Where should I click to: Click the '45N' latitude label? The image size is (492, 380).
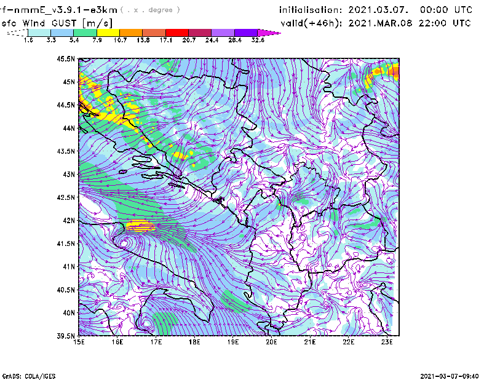69,82
